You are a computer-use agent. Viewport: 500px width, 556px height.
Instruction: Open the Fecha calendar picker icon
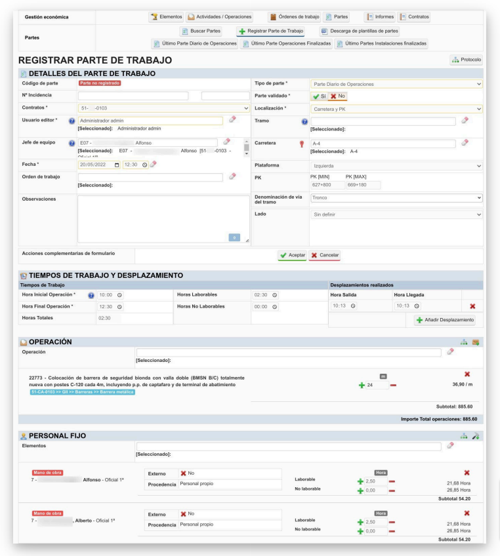coord(116,165)
